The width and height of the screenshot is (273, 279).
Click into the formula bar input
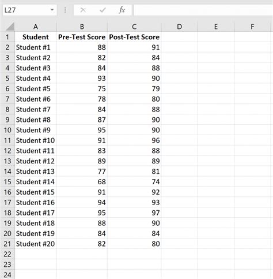tap(203, 10)
